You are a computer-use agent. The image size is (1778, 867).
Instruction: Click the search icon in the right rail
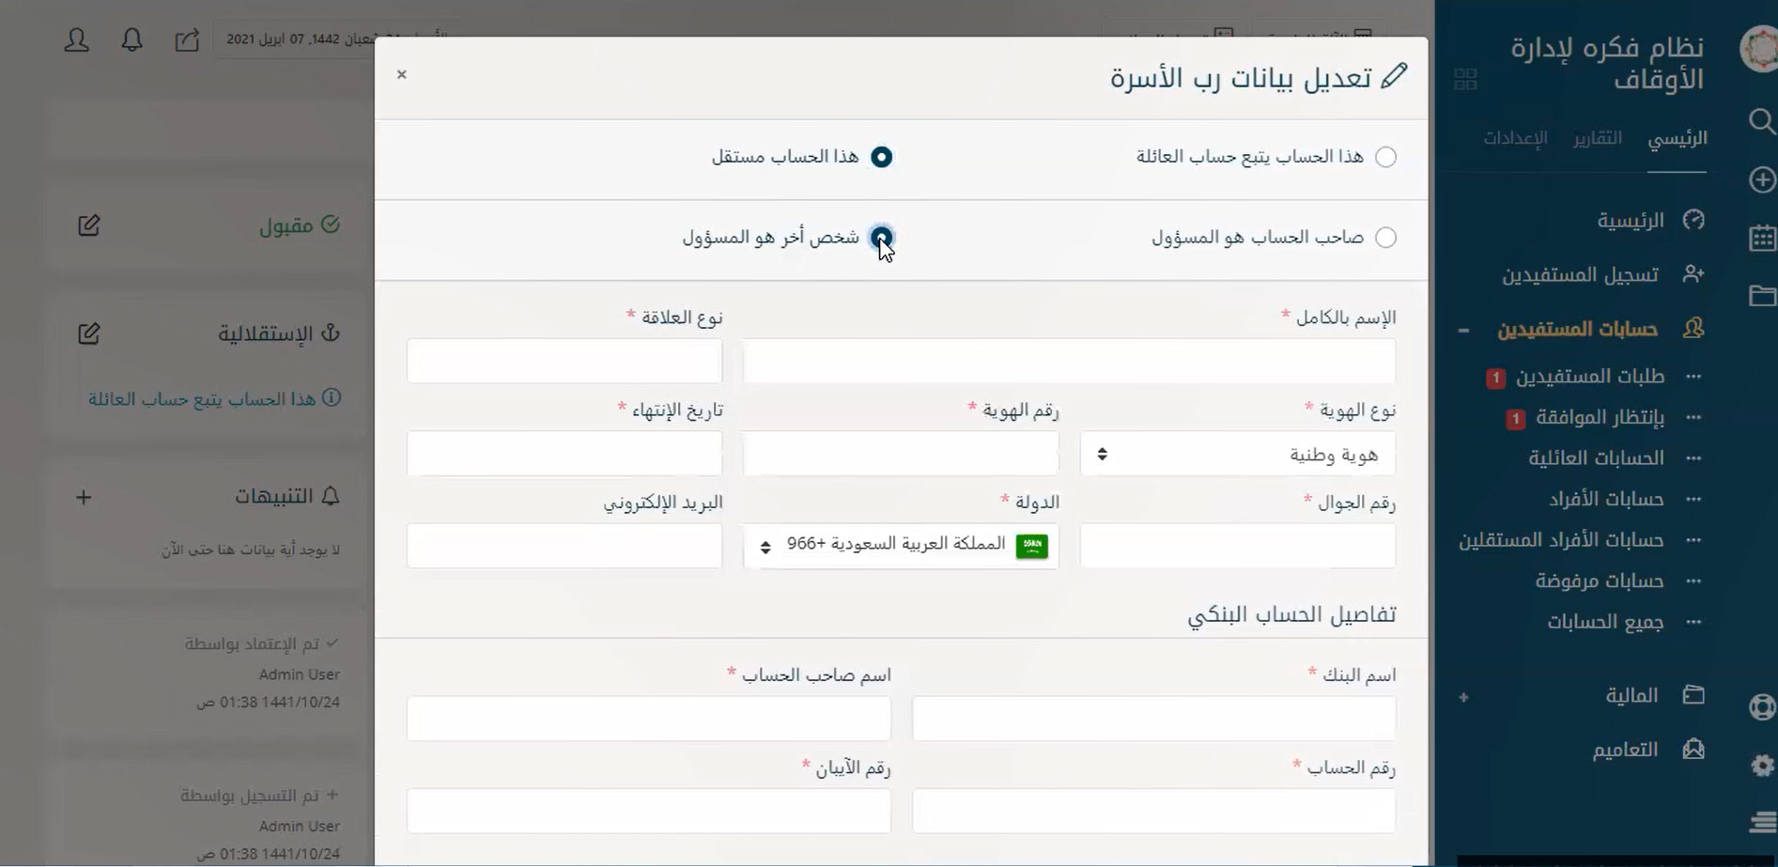coord(1761,122)
